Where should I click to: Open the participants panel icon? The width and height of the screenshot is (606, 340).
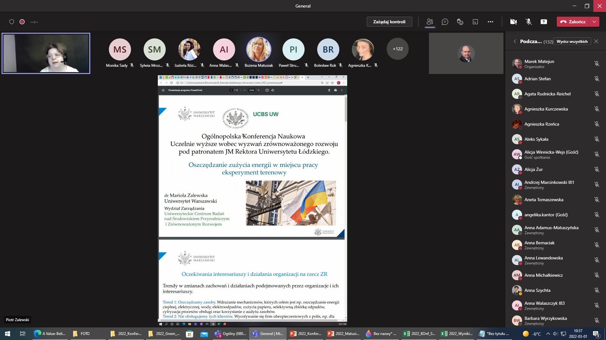[x=430, y=22]
